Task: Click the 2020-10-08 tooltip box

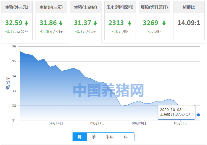Action: [176, 112]
